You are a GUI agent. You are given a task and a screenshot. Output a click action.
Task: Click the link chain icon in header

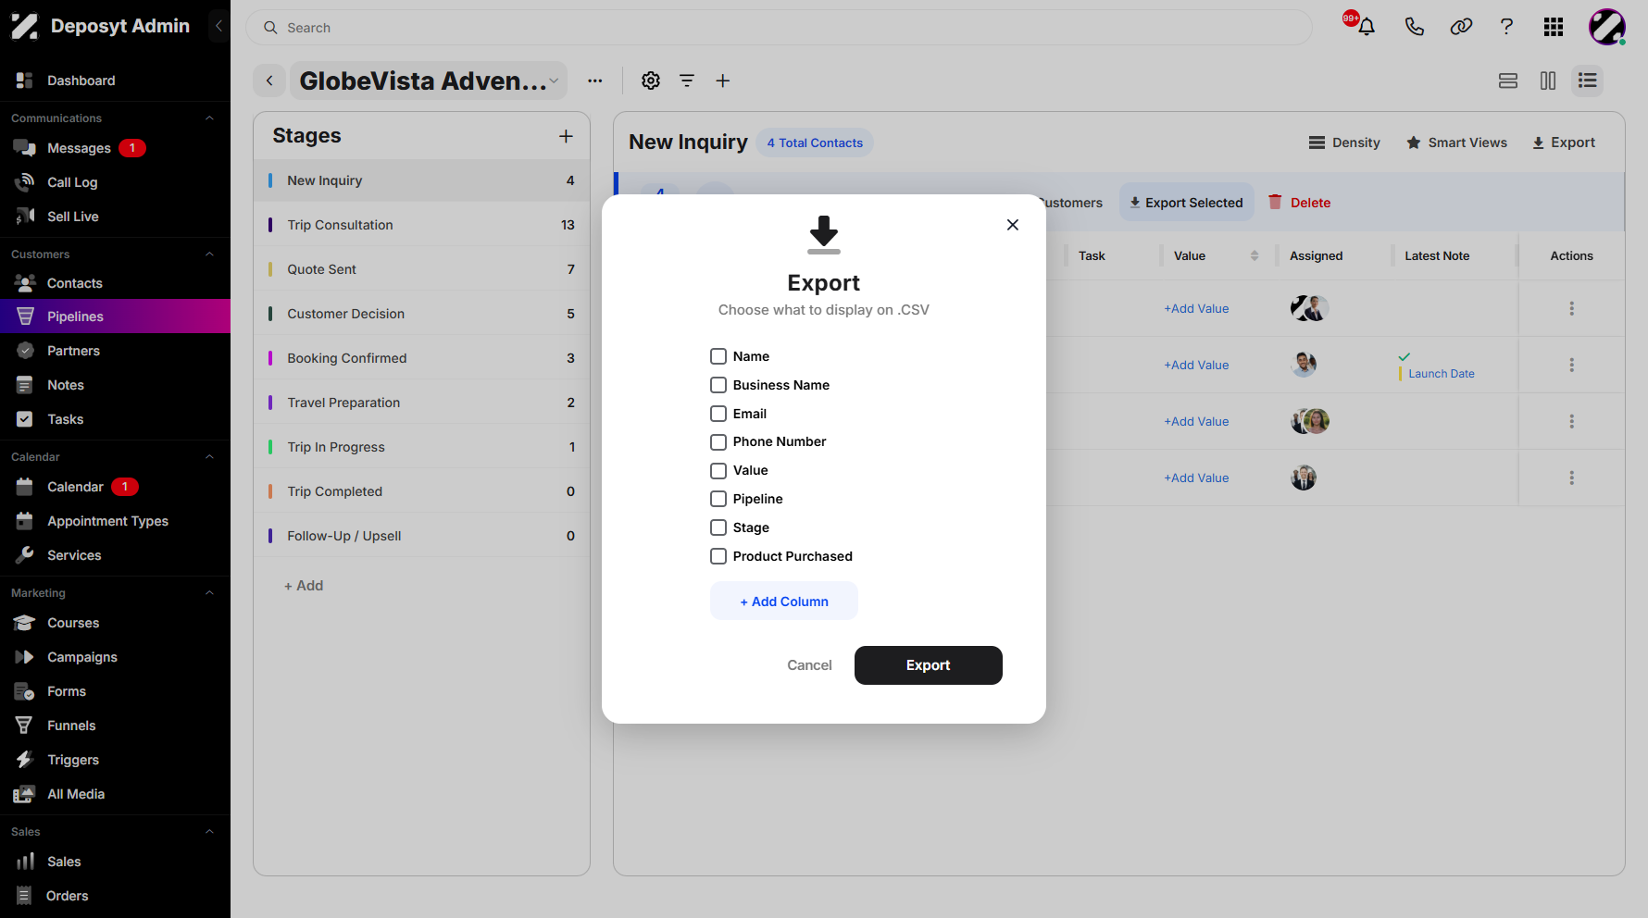tap(1461, 27)
